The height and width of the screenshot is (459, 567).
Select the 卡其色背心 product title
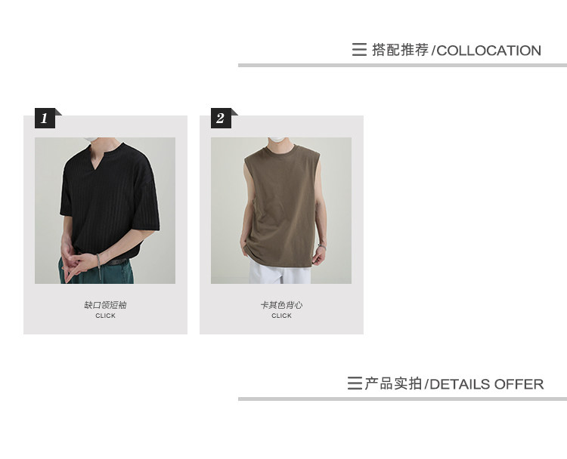click(281, 305)
